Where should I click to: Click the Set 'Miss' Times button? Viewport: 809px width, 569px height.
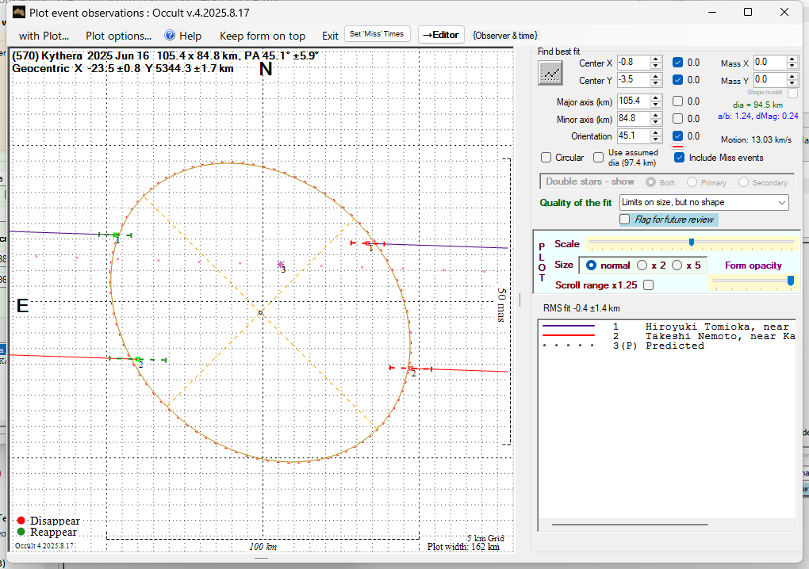coord(378,34)
